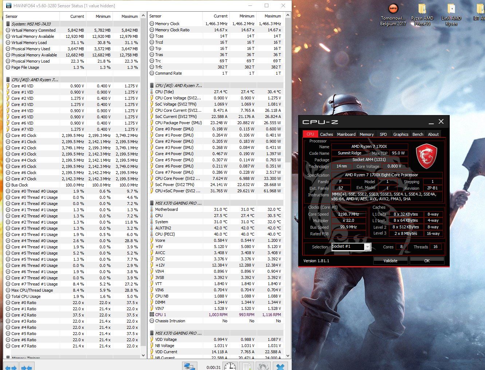Viewport: 485px width, 370px height.
Task: Switch to the Mainboard tab in CPU-Z
Action: pos(346,134)
